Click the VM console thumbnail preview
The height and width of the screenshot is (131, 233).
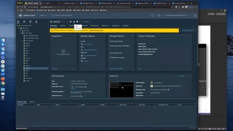click(122, 90)
